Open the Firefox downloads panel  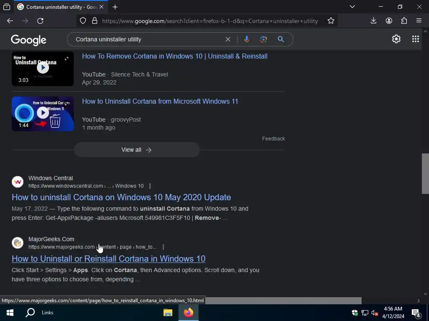pyautogui.click(x=373, y=21)
